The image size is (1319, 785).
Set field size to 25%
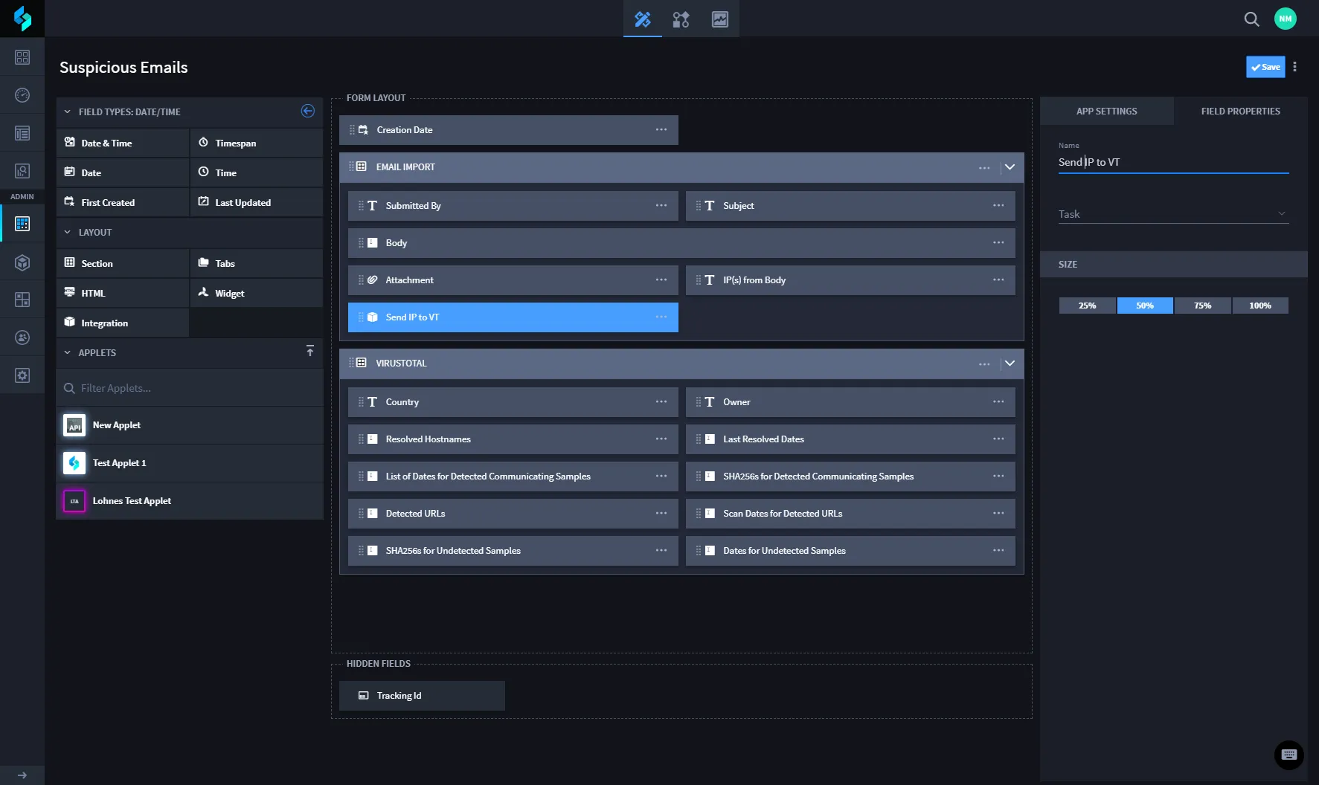point(1088,306)
